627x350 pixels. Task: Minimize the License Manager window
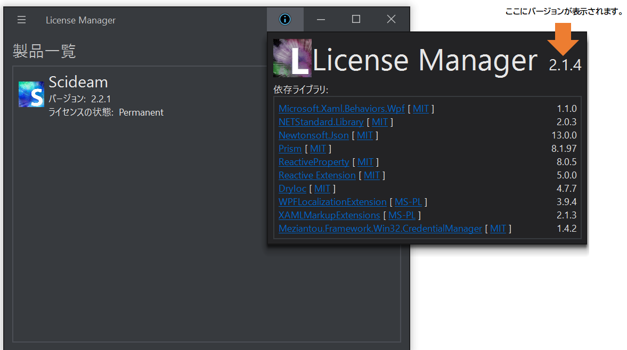[x=321, y=19]
